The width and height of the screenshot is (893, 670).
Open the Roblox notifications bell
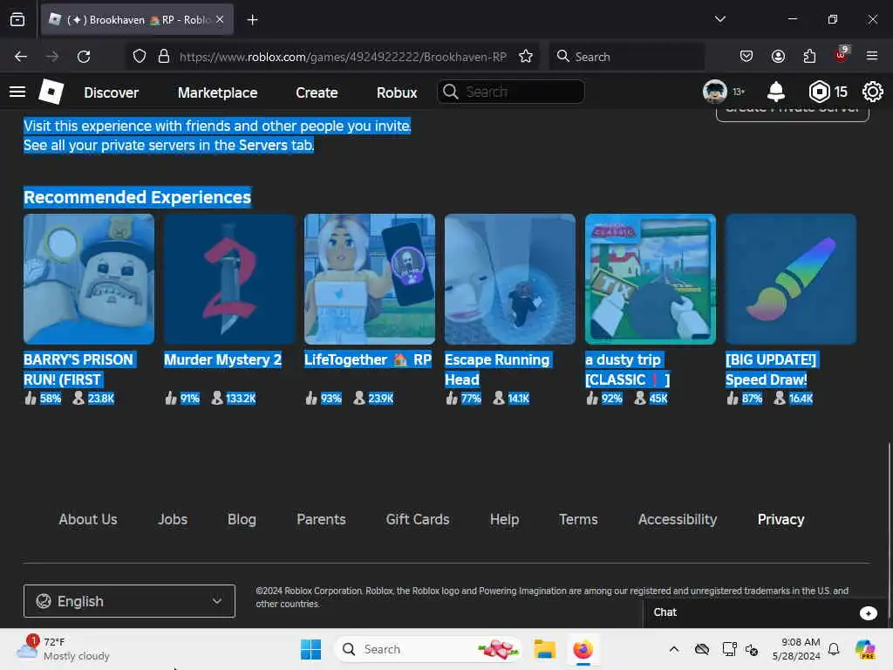coord(775,92)
